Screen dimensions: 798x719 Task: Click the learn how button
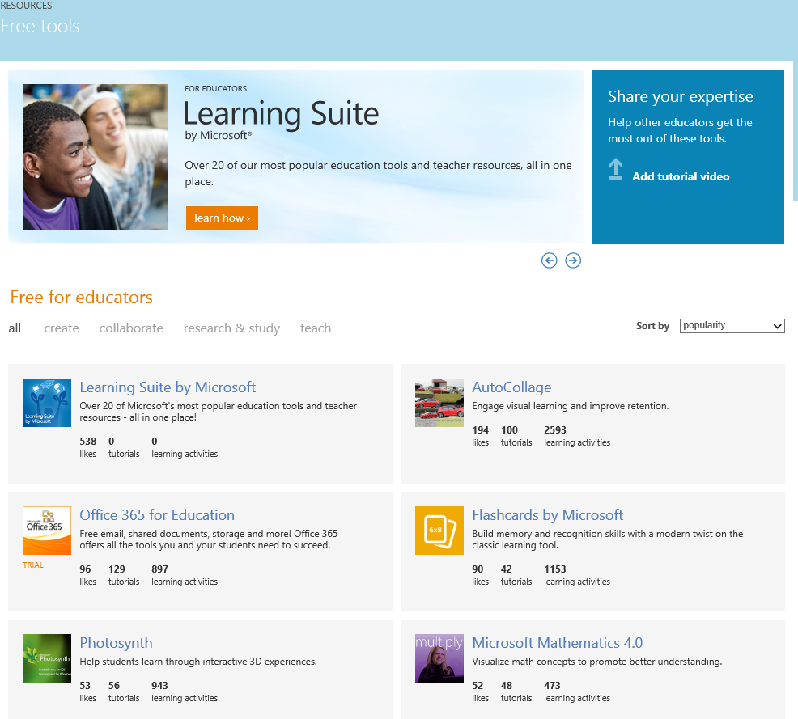pos(222,218)
